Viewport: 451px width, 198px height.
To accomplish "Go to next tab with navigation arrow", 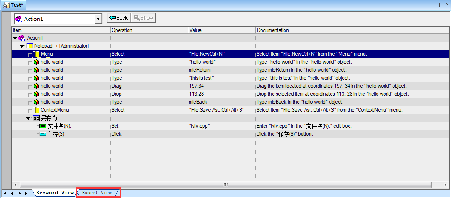I will pos(19,194).
